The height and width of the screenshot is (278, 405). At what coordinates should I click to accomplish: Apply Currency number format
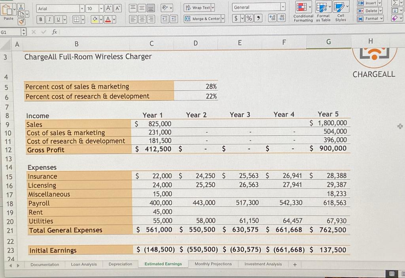point(236,18)
